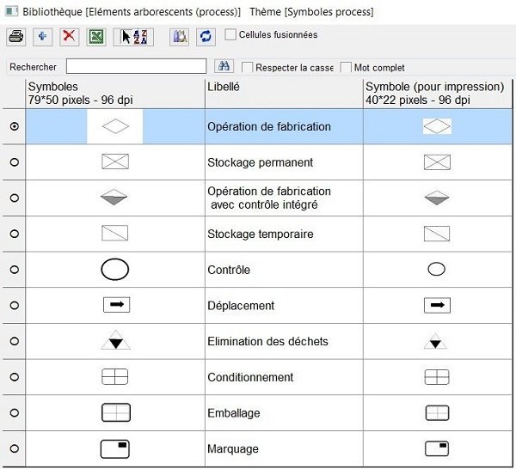Add a new symbol with the blue plus icon

42,36
